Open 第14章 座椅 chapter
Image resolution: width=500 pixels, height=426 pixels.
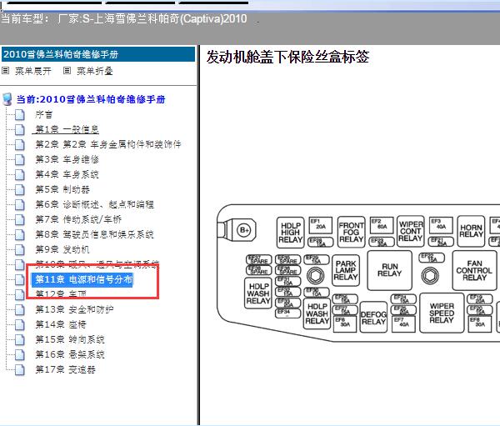coord(61,324)
